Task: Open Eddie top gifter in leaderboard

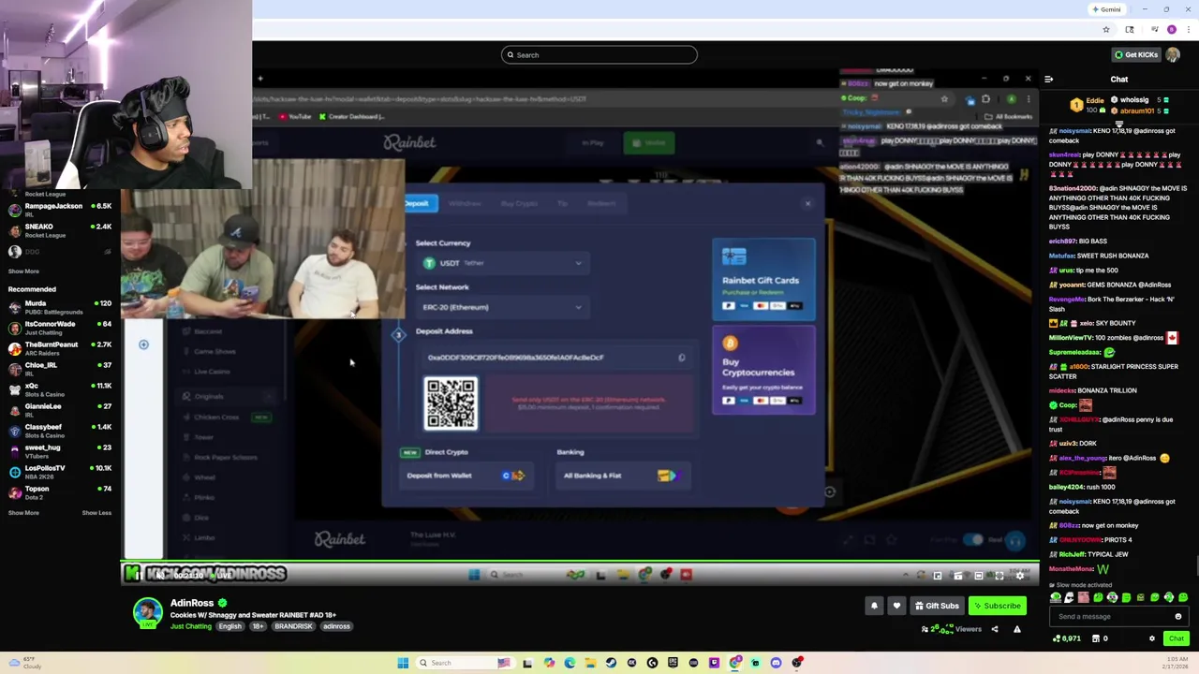Action: [x=1087, y=105]
